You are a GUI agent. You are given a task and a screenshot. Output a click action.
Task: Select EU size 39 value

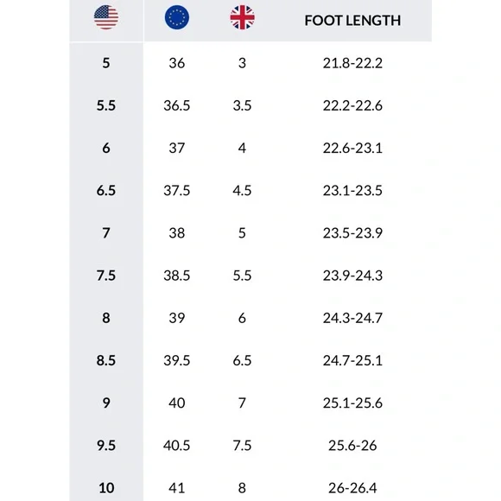pyautogui.click(x=177, y=318)
